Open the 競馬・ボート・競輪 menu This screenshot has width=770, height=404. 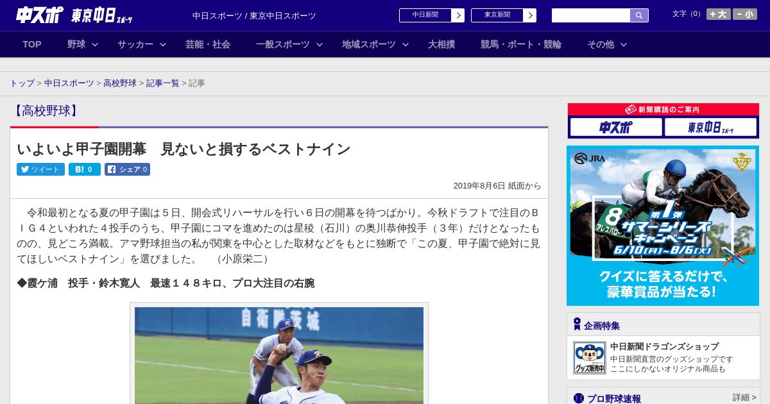(x=521, y=44)
